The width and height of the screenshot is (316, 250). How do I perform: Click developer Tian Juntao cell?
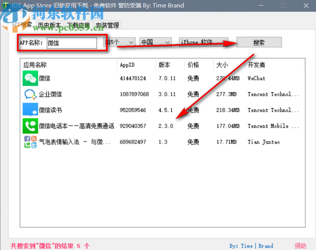264,142
